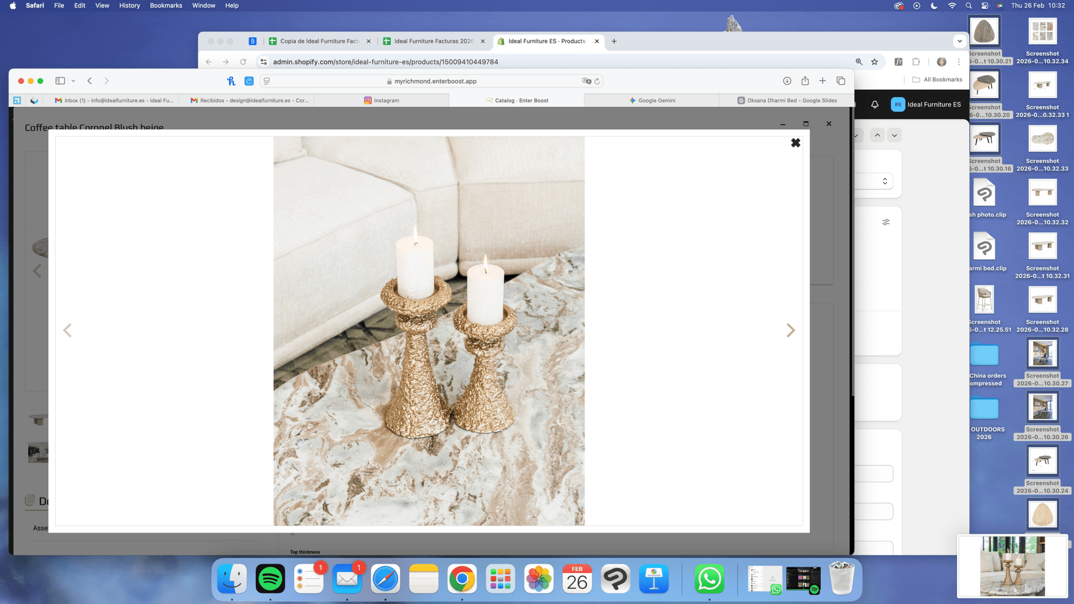
Task: Close the image lightbox with X
Action: 795,143
